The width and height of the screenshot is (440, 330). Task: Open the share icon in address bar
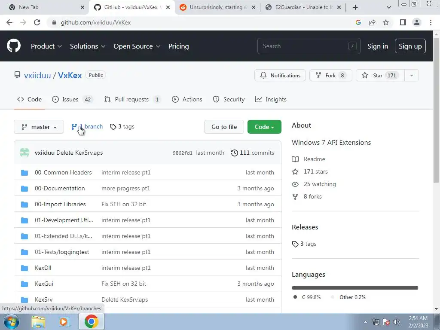(372, 22)
